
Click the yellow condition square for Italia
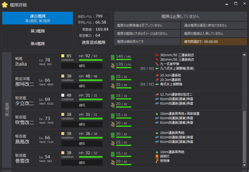pos(63,56)
